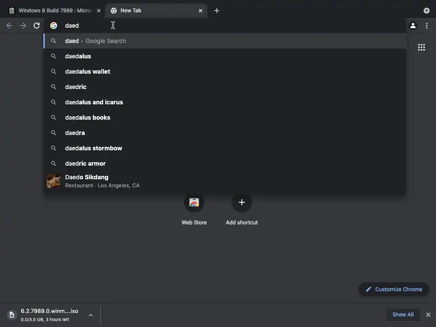Open the Daedo Sikdang restaurant suggestion

[225, 181]
